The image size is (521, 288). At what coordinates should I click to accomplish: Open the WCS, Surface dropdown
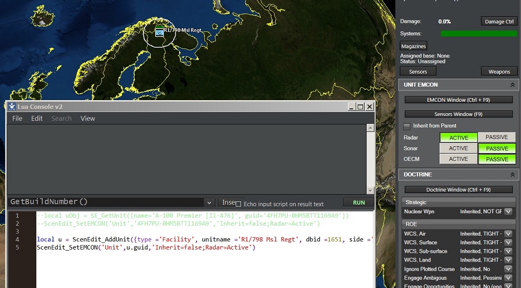coord(508,243)
